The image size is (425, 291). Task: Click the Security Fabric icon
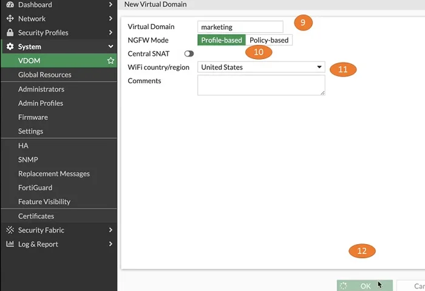(10, 230)
